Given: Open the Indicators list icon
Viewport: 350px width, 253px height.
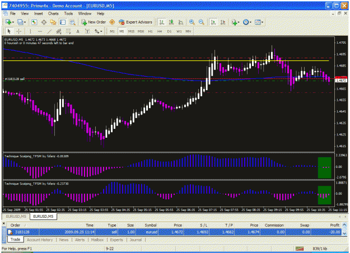Looking at the screenshot, I should [x=234, y=22].
